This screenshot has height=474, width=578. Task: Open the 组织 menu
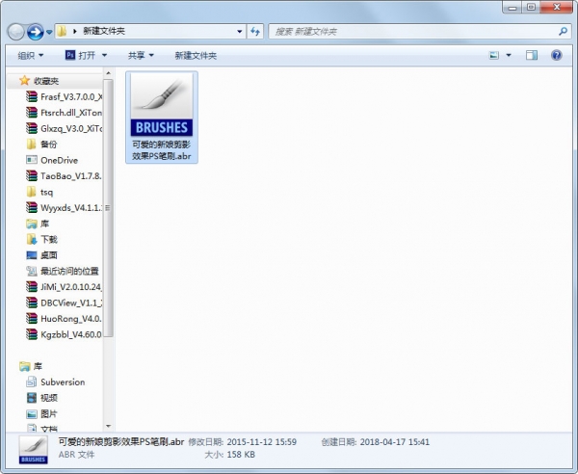coord(31,56)
